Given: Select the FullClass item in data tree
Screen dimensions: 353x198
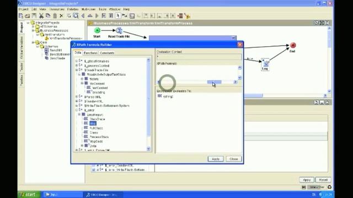Looking at the screenshot, I should (96, 128).
